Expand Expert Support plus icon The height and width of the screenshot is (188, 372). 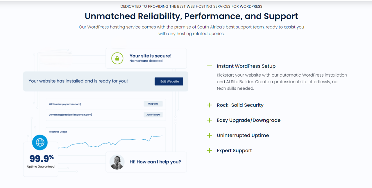pyautogui.click(x=210, y=150)
